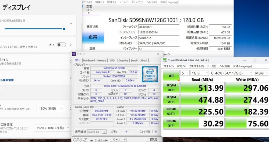Click the ツール button in CPU-Z

116,139
